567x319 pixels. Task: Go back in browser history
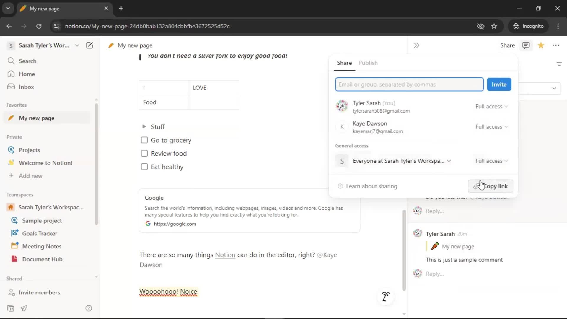coord(9,26)
